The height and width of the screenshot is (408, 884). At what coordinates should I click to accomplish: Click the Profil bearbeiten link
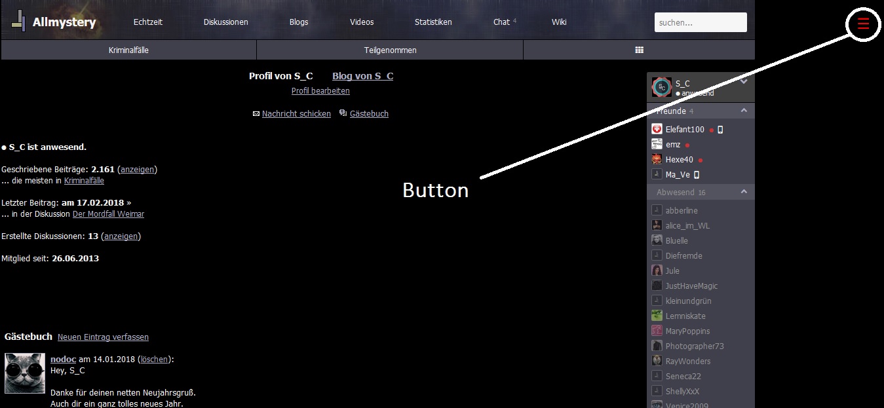[320, 91]
